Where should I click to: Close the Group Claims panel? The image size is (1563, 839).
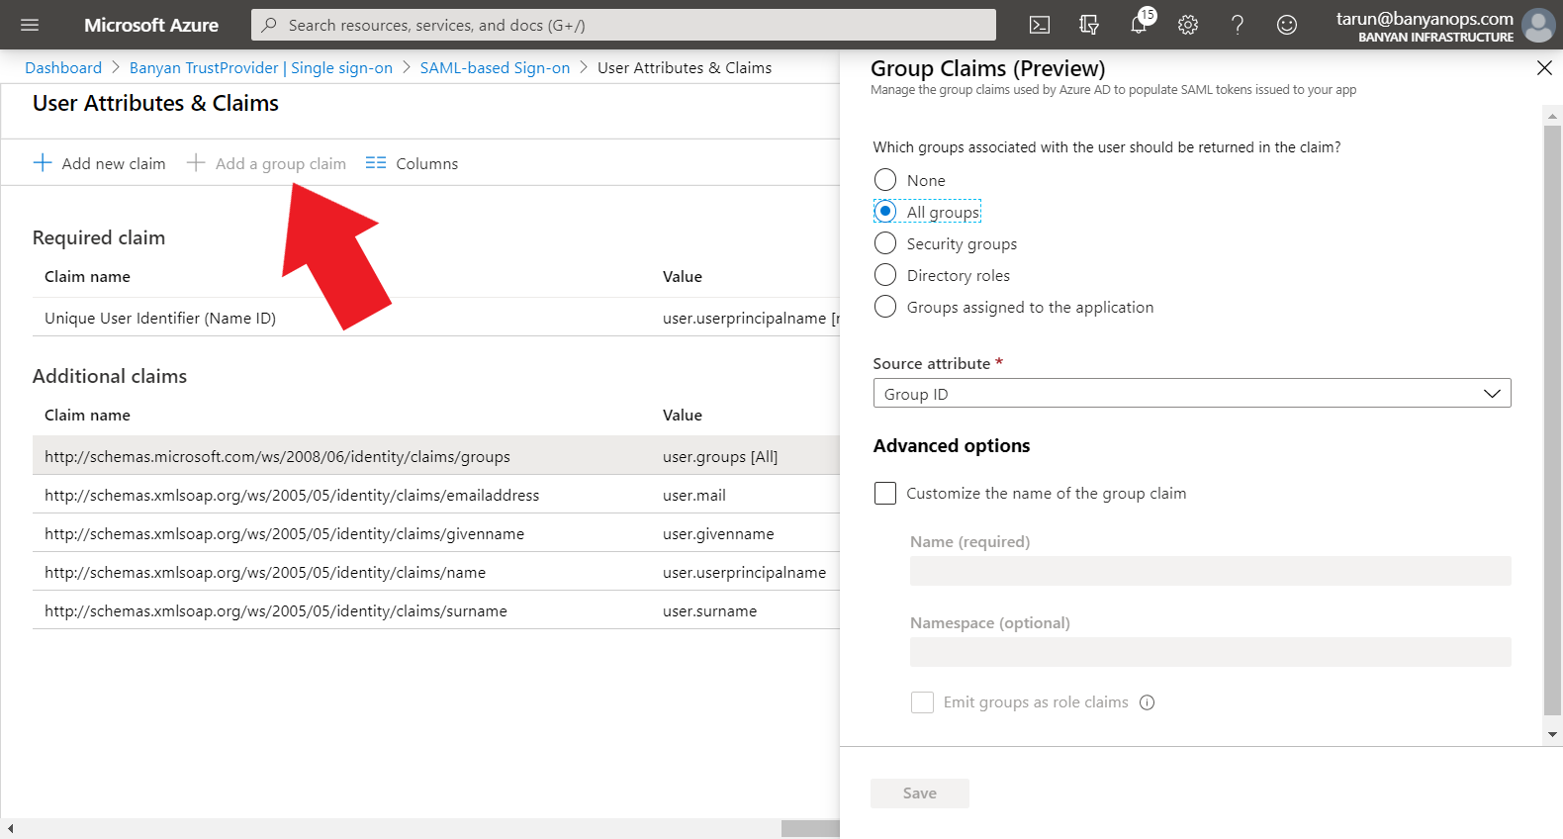click(x=1544, y=68)
